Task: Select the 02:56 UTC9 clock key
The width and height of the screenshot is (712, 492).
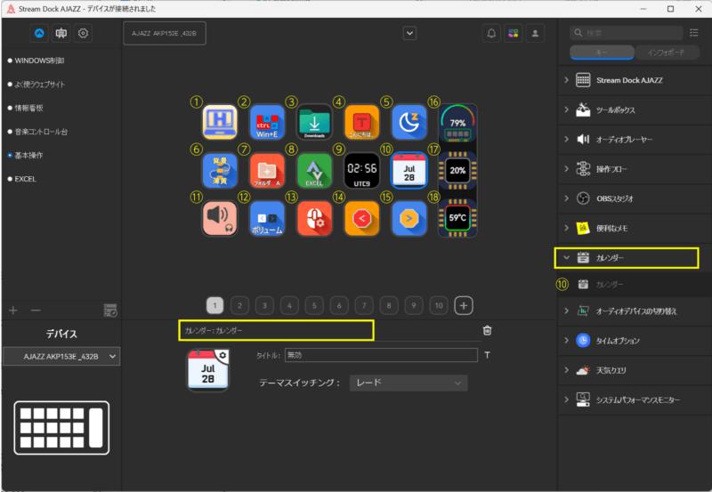Action: click(x=362, y=170)
